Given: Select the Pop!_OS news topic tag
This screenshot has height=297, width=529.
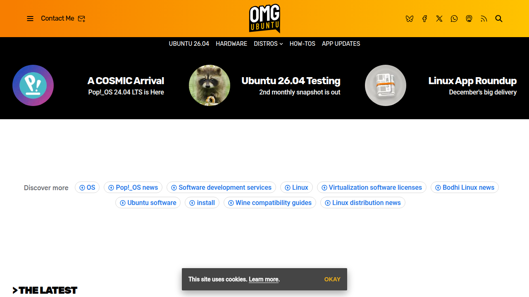Looking at the screenshot, I should (x=133, y=187).
